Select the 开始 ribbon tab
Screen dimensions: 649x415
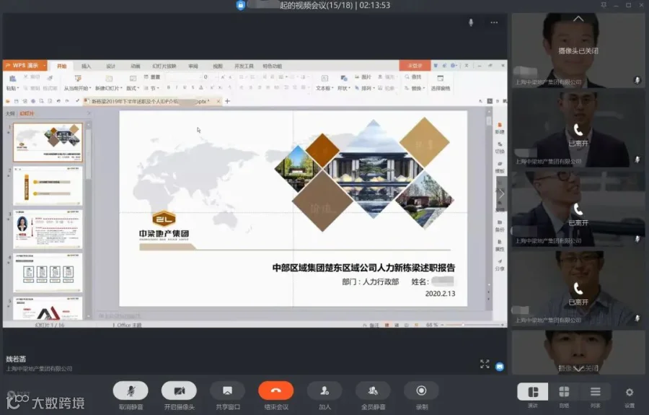(62, 66)
